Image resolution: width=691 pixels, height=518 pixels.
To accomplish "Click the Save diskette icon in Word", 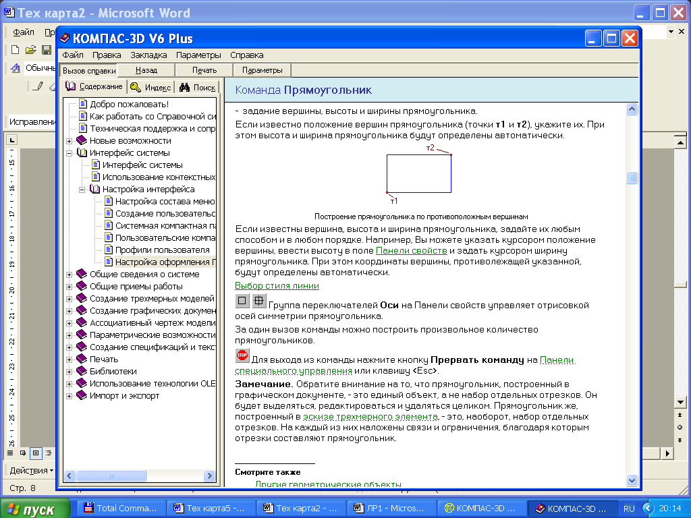I will pyautogui.click(x=46, y=50).
